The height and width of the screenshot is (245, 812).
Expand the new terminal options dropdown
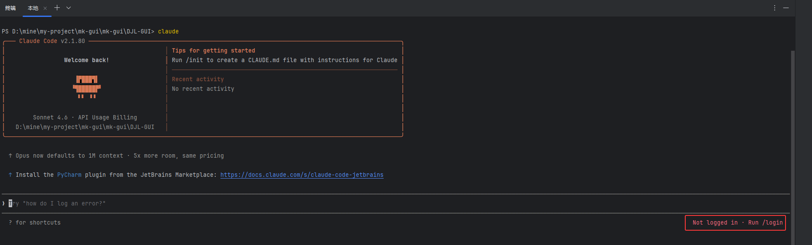(x=69, y=8)
